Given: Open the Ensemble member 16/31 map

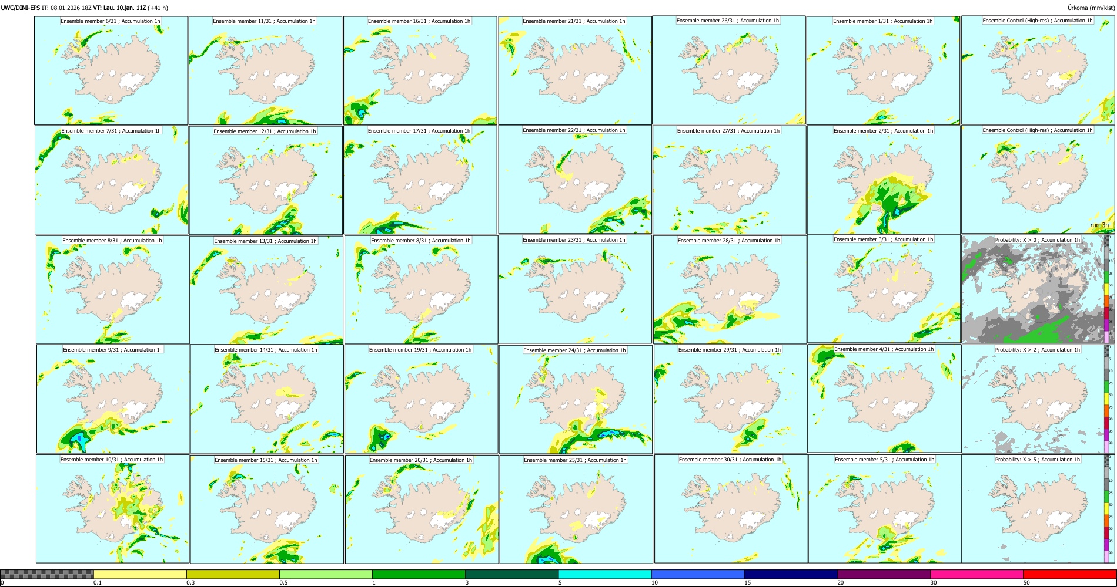Looking at the screenshot, I should 420,70.
